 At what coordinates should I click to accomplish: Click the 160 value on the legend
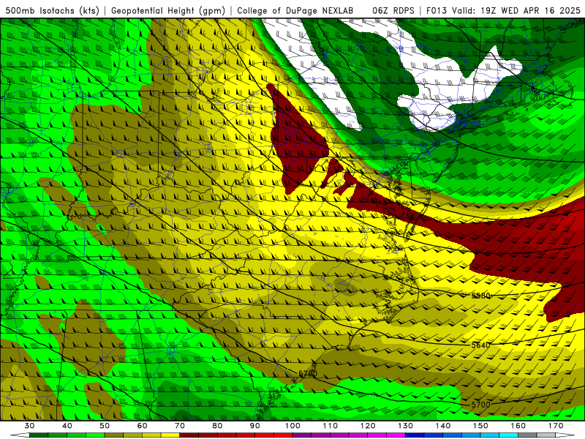pyautogui.click(x=518, y=426)
